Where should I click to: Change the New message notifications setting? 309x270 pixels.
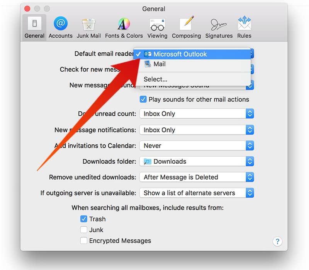[196, 130]
